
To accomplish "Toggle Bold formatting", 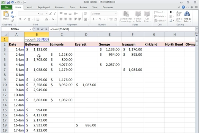I will (x=20, y=19).
